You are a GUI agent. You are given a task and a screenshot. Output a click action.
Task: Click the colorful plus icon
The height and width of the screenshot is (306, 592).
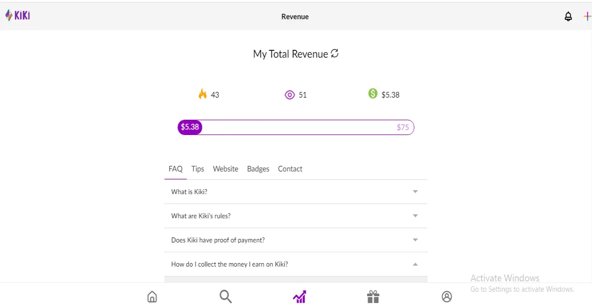pyautogui.click(x=587, y=16)
